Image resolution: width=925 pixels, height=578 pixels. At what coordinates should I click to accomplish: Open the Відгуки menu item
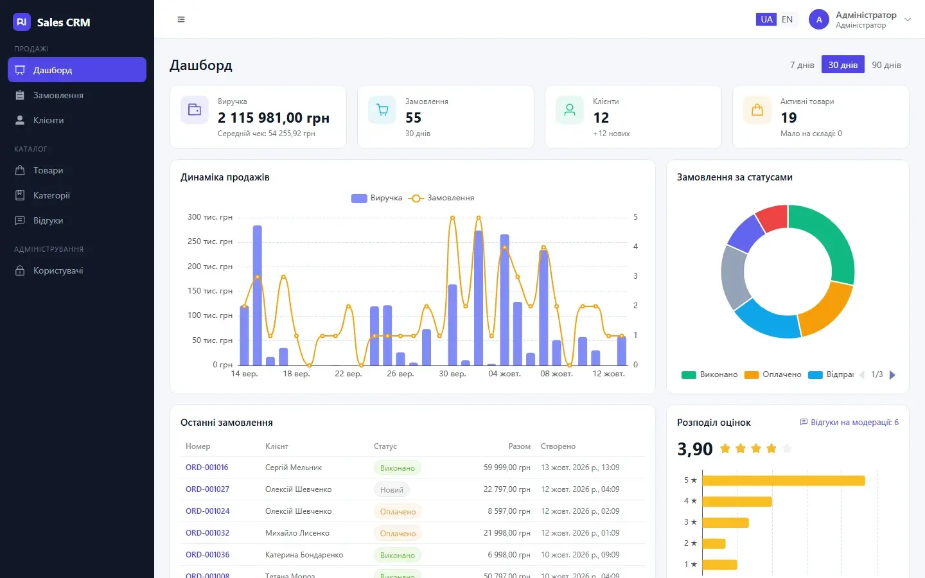77,220
